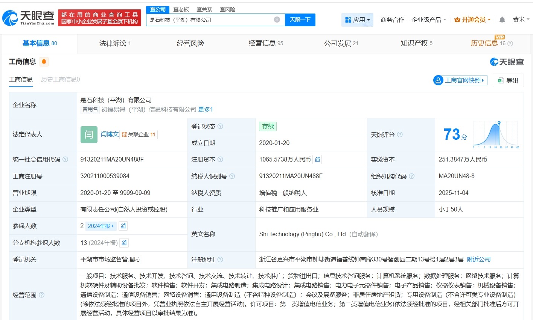Expand the 应用 dropdown menu
The height and width of the screenshot is (320, 533).
(357, 20)
